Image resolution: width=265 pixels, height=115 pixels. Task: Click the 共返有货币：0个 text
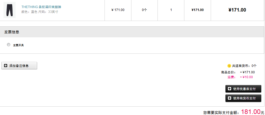point(244,66)
